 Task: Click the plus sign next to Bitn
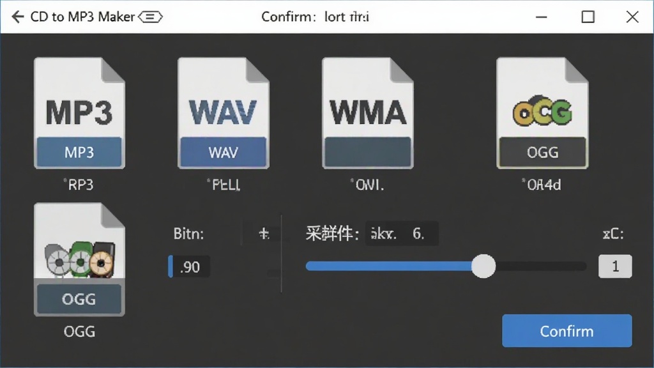(264, 234)
